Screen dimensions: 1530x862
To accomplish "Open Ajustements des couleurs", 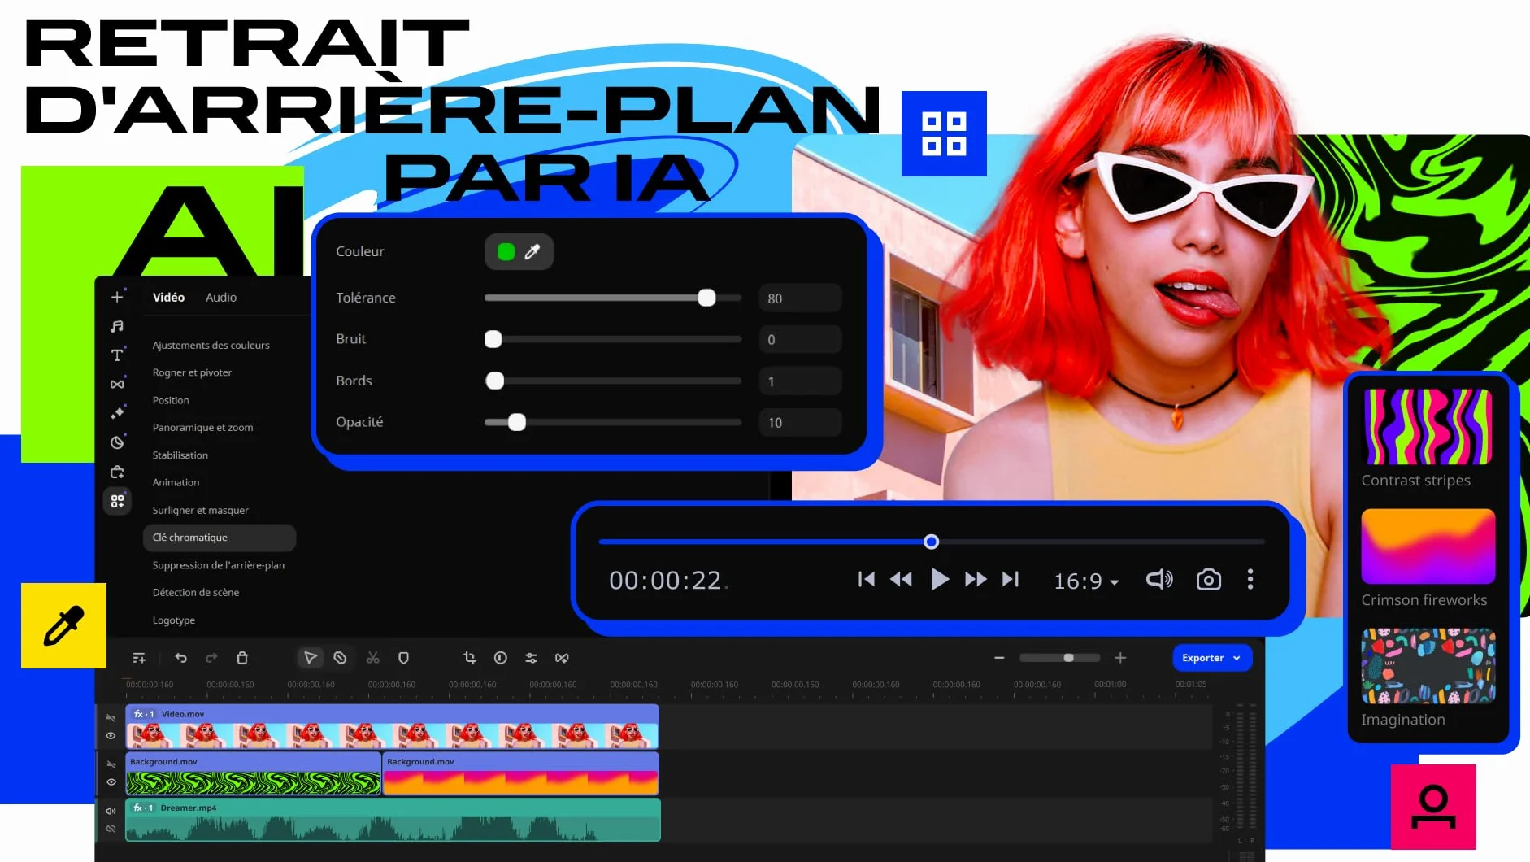I will 211,345.
